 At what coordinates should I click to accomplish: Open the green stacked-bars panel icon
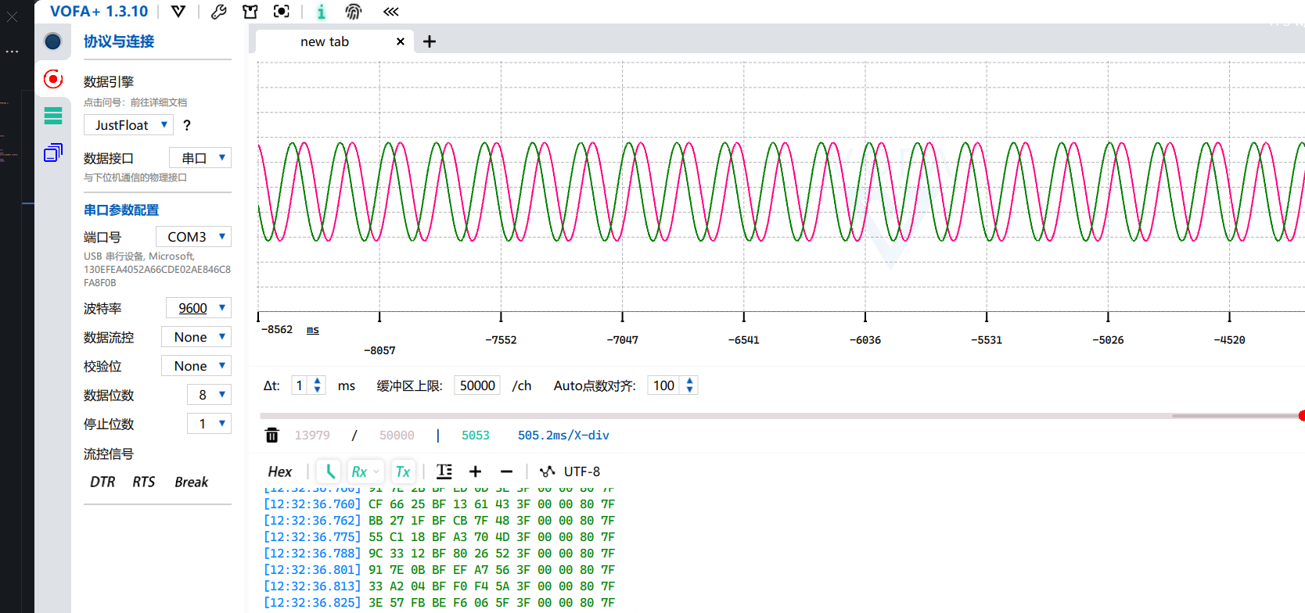(x=53, y=116)
